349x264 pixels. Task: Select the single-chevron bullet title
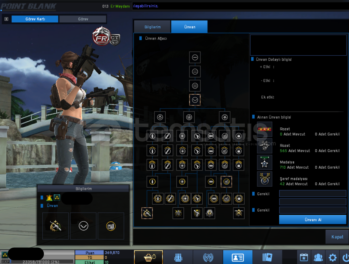coord(152,150)
